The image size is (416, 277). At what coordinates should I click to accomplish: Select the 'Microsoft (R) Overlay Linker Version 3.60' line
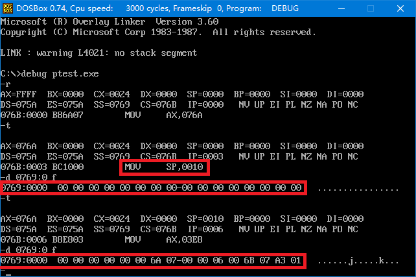(x=110, y=21)
